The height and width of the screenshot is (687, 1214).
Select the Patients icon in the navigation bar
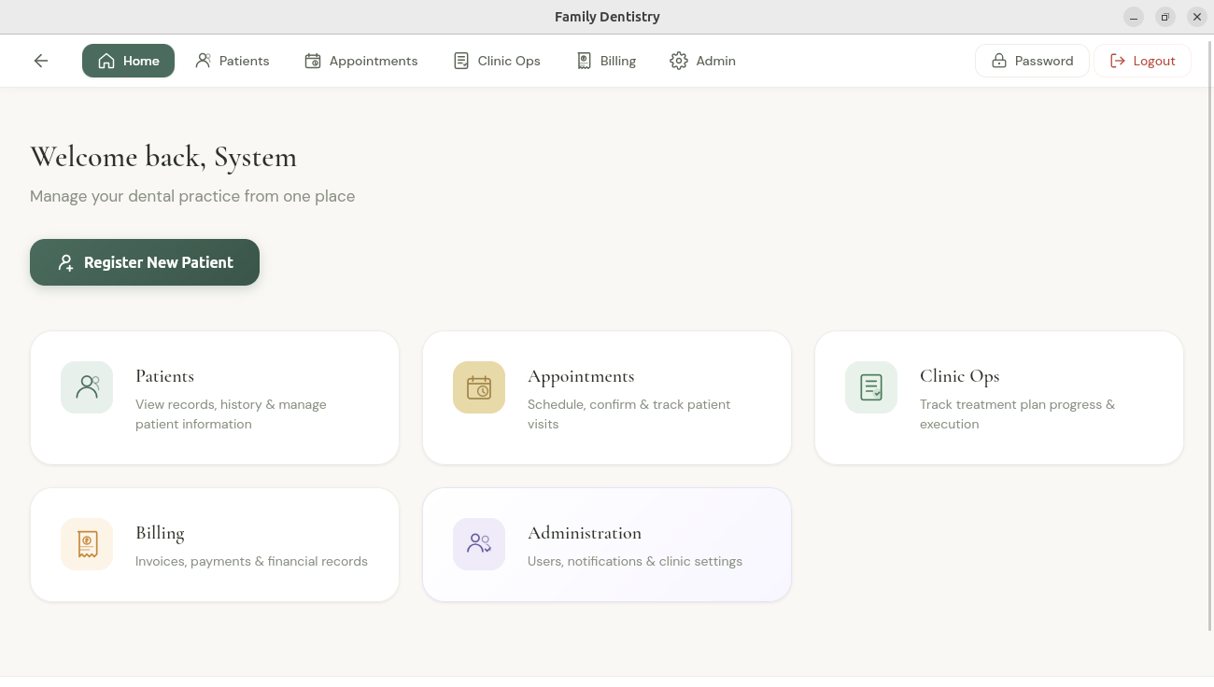203,60
